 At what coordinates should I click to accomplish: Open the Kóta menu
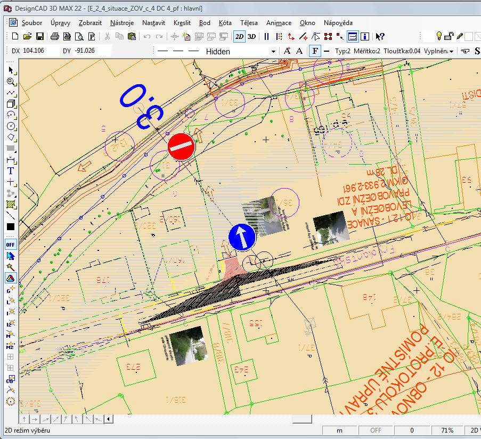click(225, 23)
